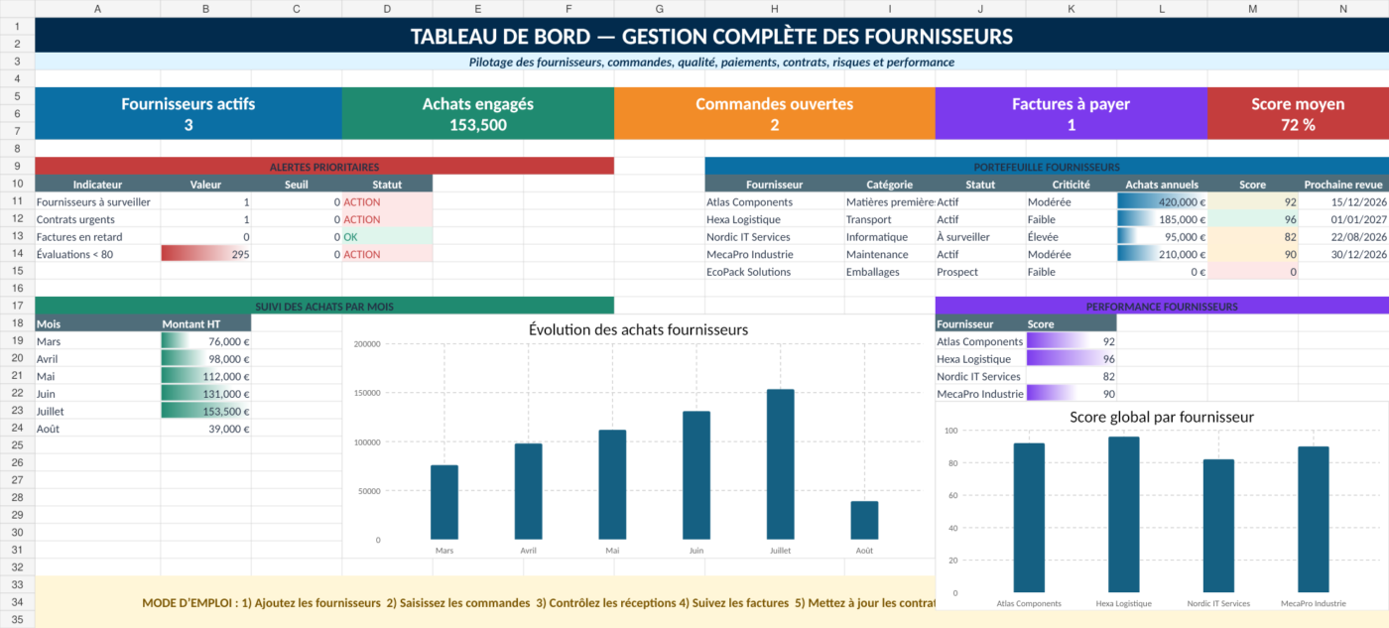Click 'Atlas Components' in the portfolio table

(774, 201)
